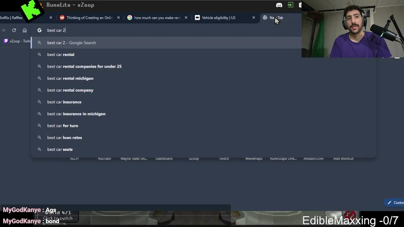Click search icon beside 'best car insurance'
Viewport: 404px width, 227px height.
pyautogui.click(x=39, y=102)
